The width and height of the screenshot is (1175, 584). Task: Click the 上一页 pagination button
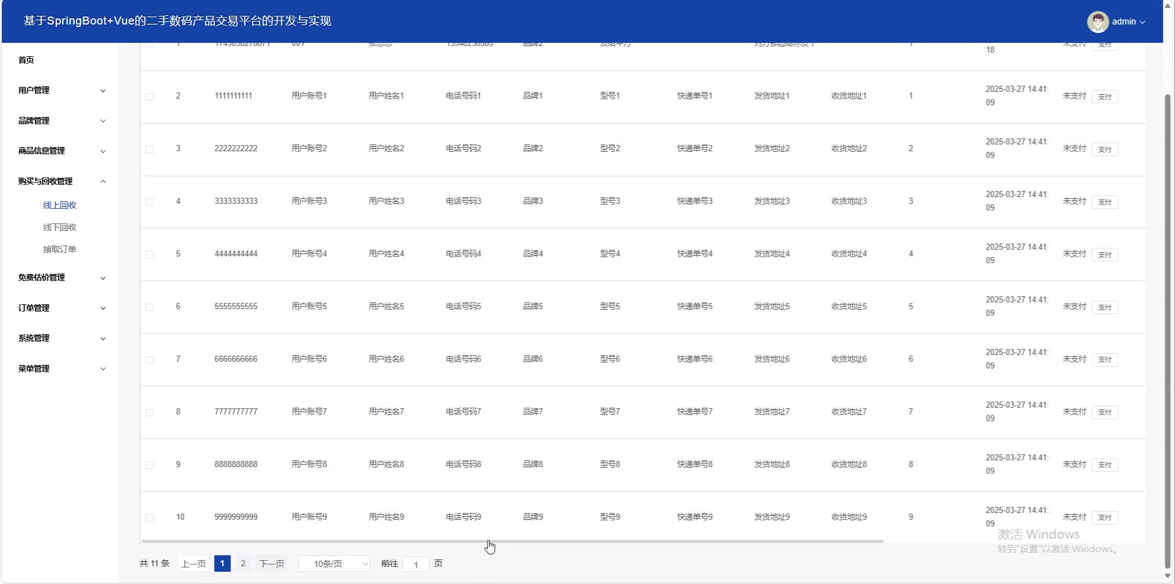pyautogui.click(x=193, y=564)
